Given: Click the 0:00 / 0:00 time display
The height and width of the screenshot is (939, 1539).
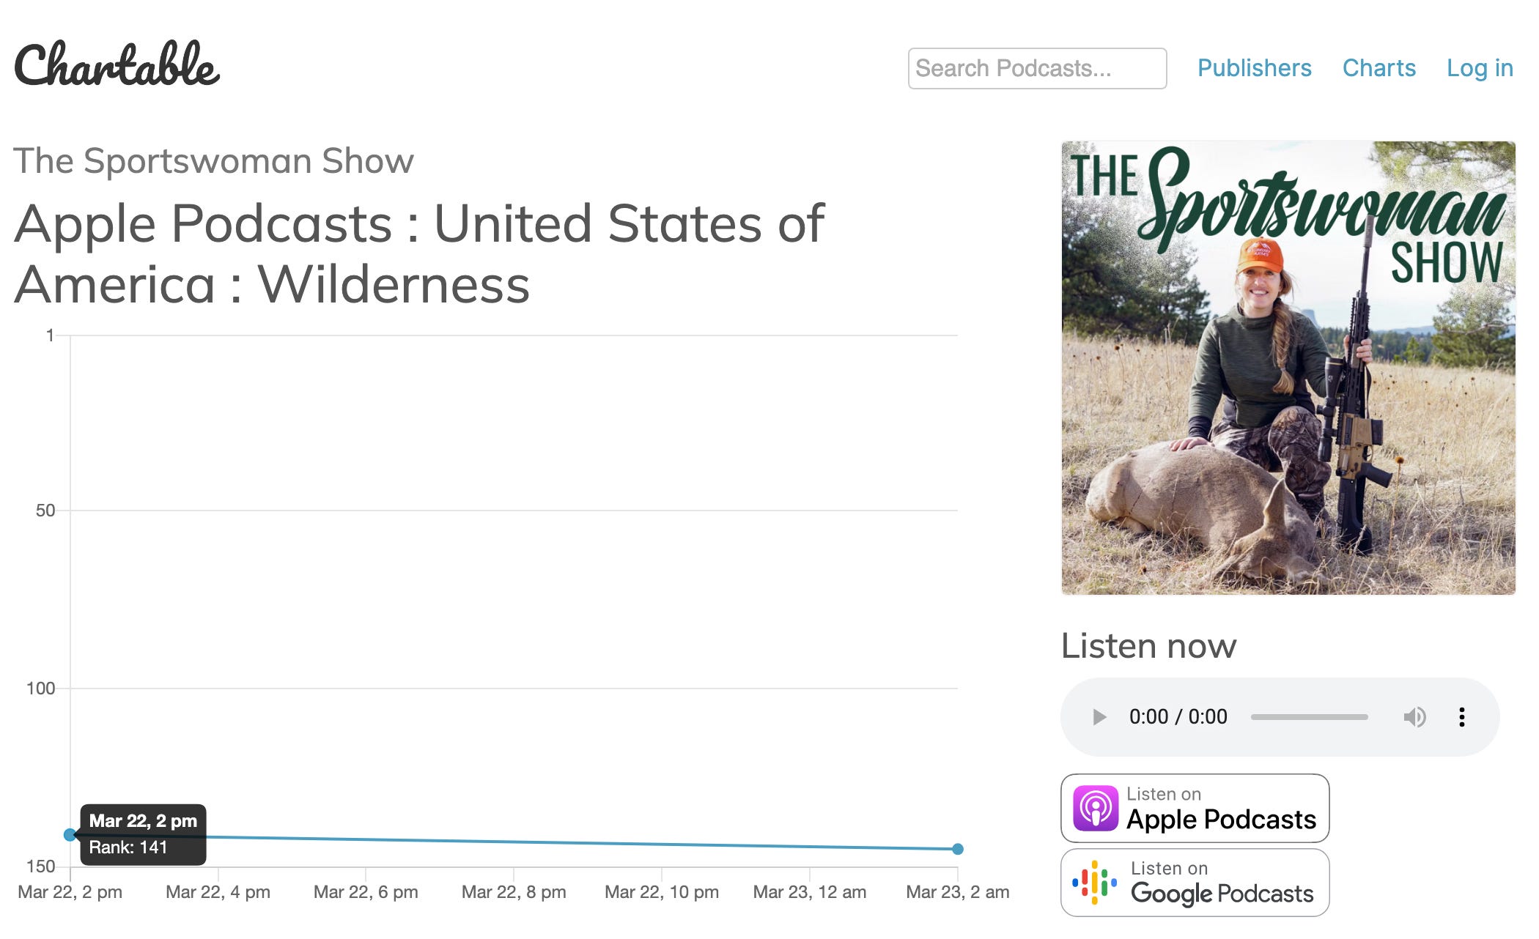Looking at the screenshot, I should click(1178, 716).
